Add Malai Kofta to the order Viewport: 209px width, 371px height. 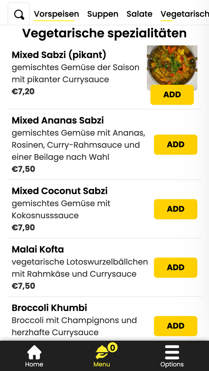176,268
